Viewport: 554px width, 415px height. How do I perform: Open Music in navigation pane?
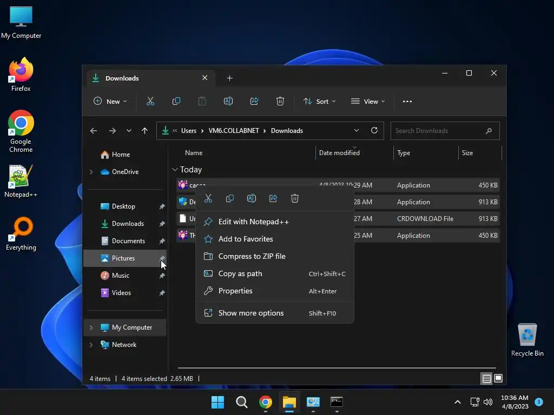click(125, 276)
